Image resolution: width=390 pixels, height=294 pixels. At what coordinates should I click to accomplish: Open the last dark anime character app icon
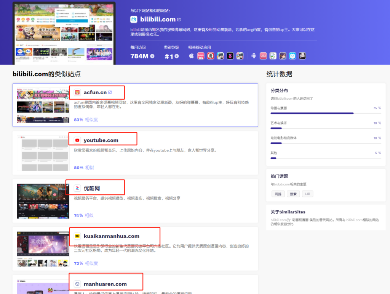click(x=302, y=56)
